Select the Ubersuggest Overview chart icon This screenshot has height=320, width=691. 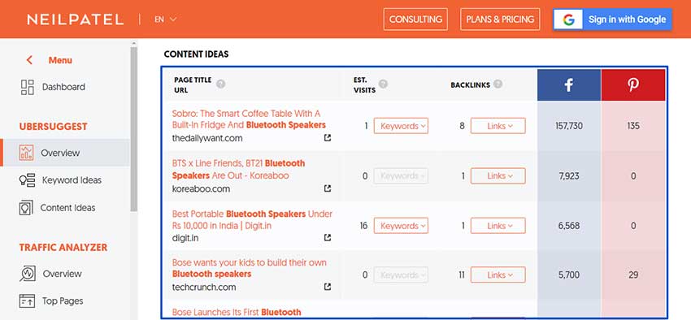(27, 153)
